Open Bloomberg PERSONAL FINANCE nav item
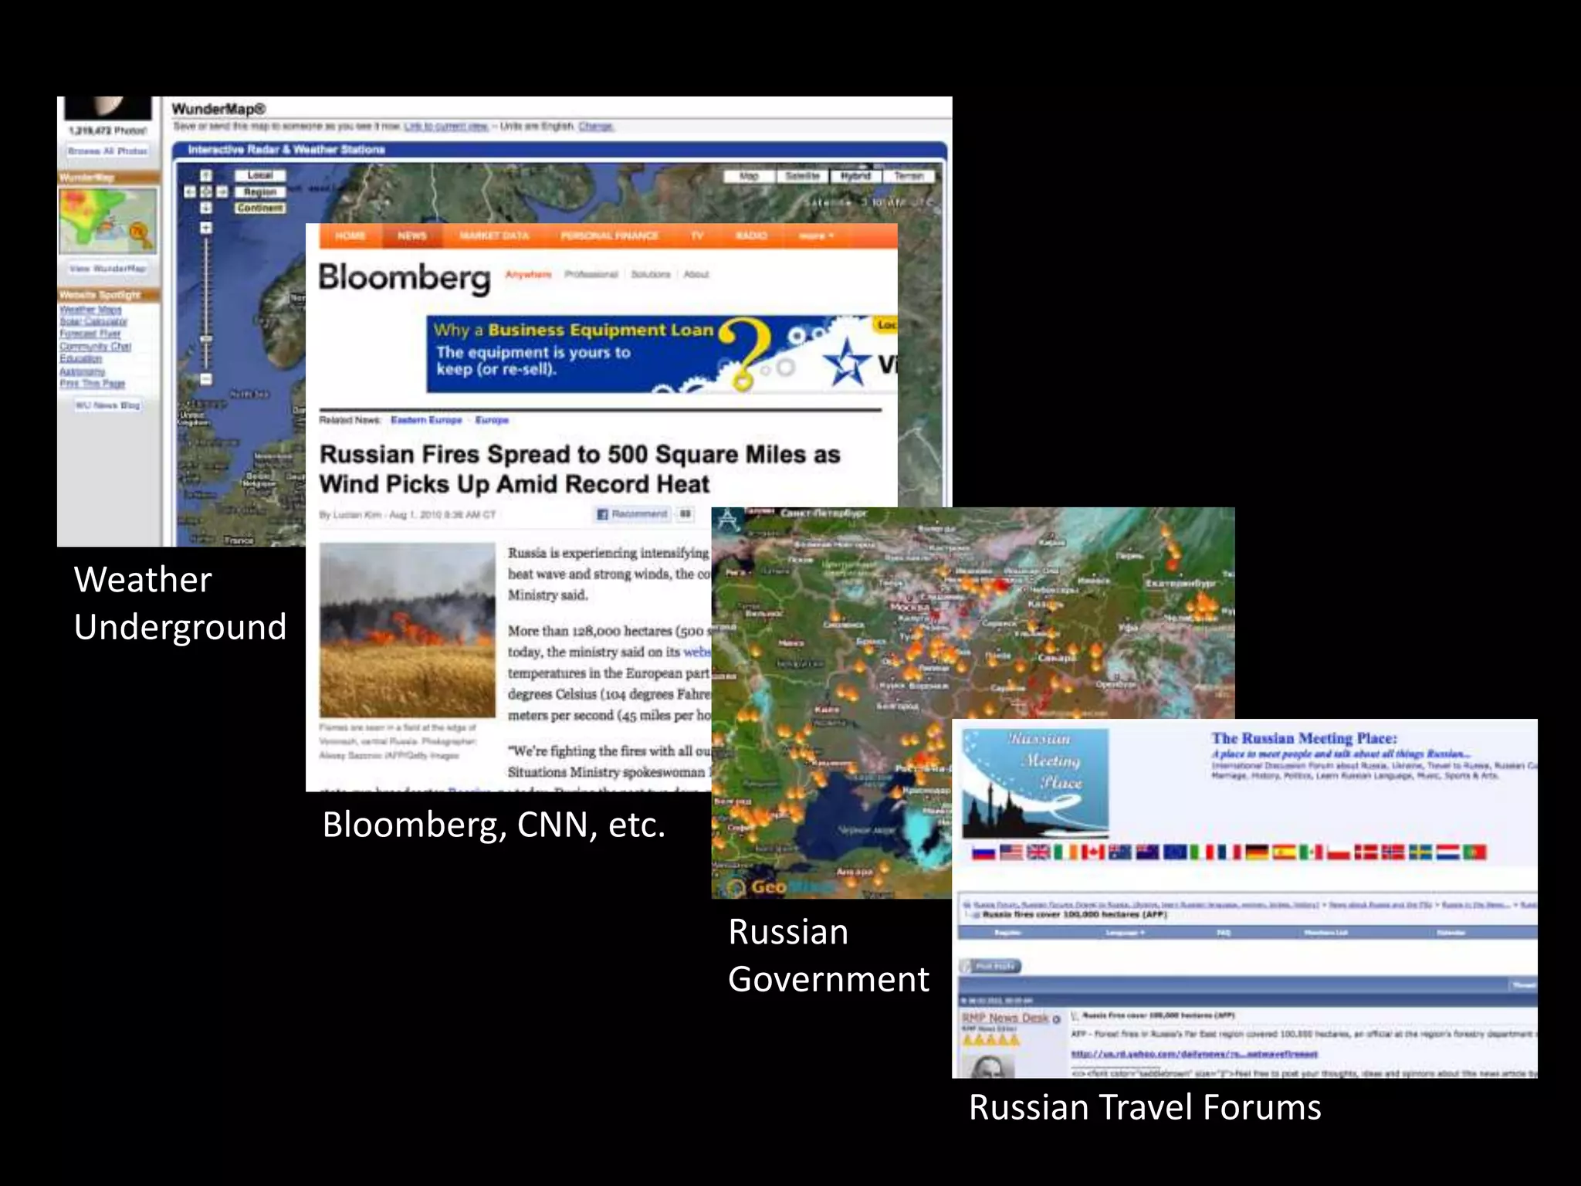1581x1186 pixels. pyautogui.click(x=610, y=236)
